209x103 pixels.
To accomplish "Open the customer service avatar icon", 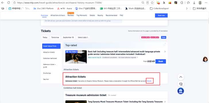I will 205,59.
